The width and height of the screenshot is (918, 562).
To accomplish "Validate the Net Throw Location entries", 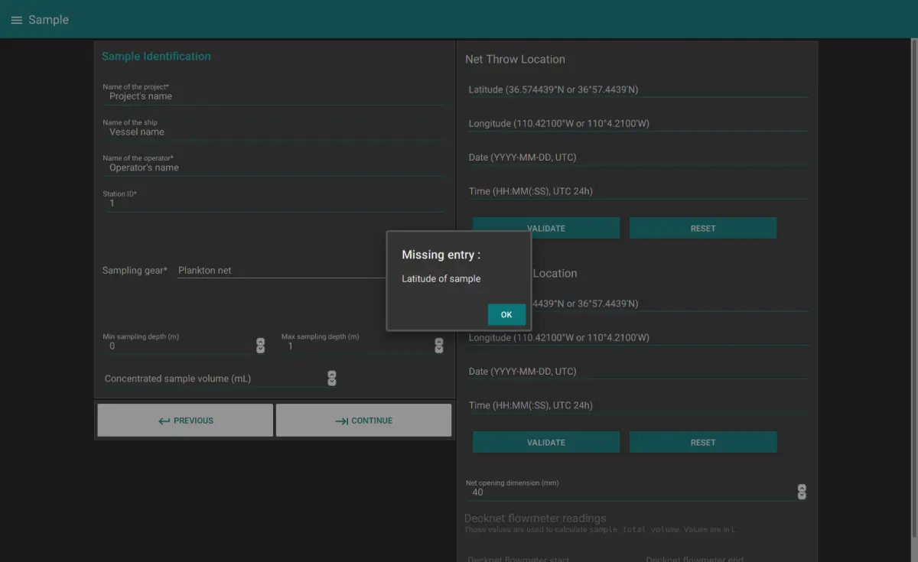I will pyautogui.click(x=545, y=227).
